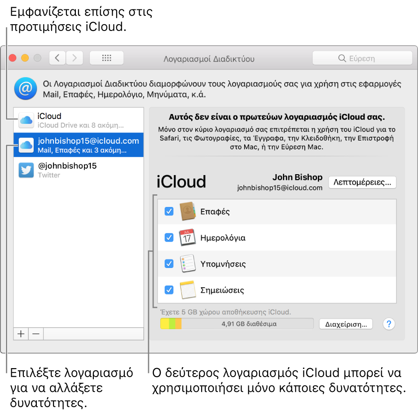Image resolution: width=418 pixels, height=413 pixels.
Task: Show all preferences with the grid icon
Action: coord(107,58)
